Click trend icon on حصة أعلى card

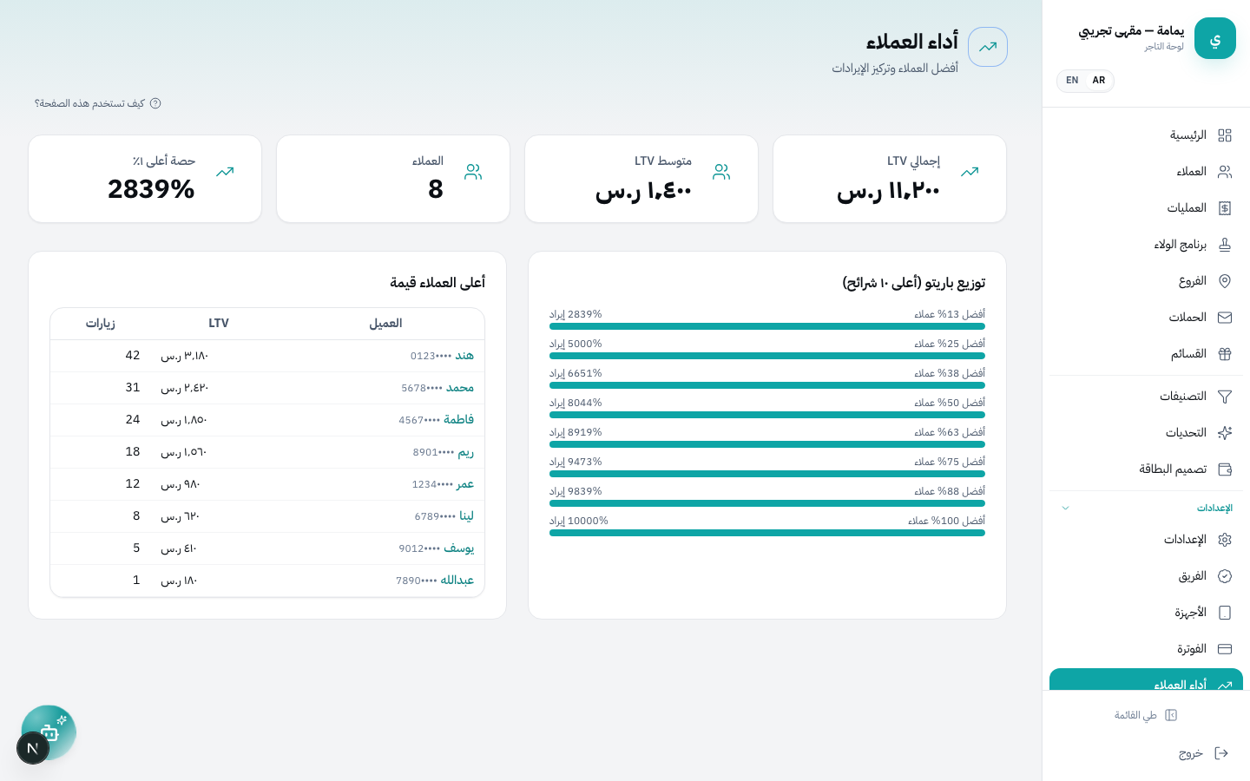click(225, 172)
